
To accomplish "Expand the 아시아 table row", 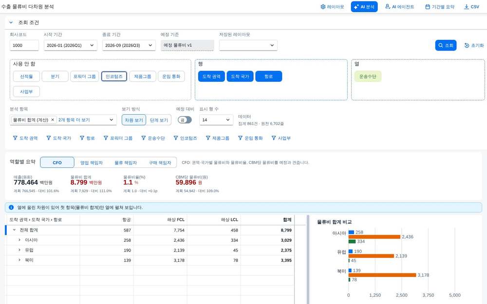I will (x=19, y=240).
